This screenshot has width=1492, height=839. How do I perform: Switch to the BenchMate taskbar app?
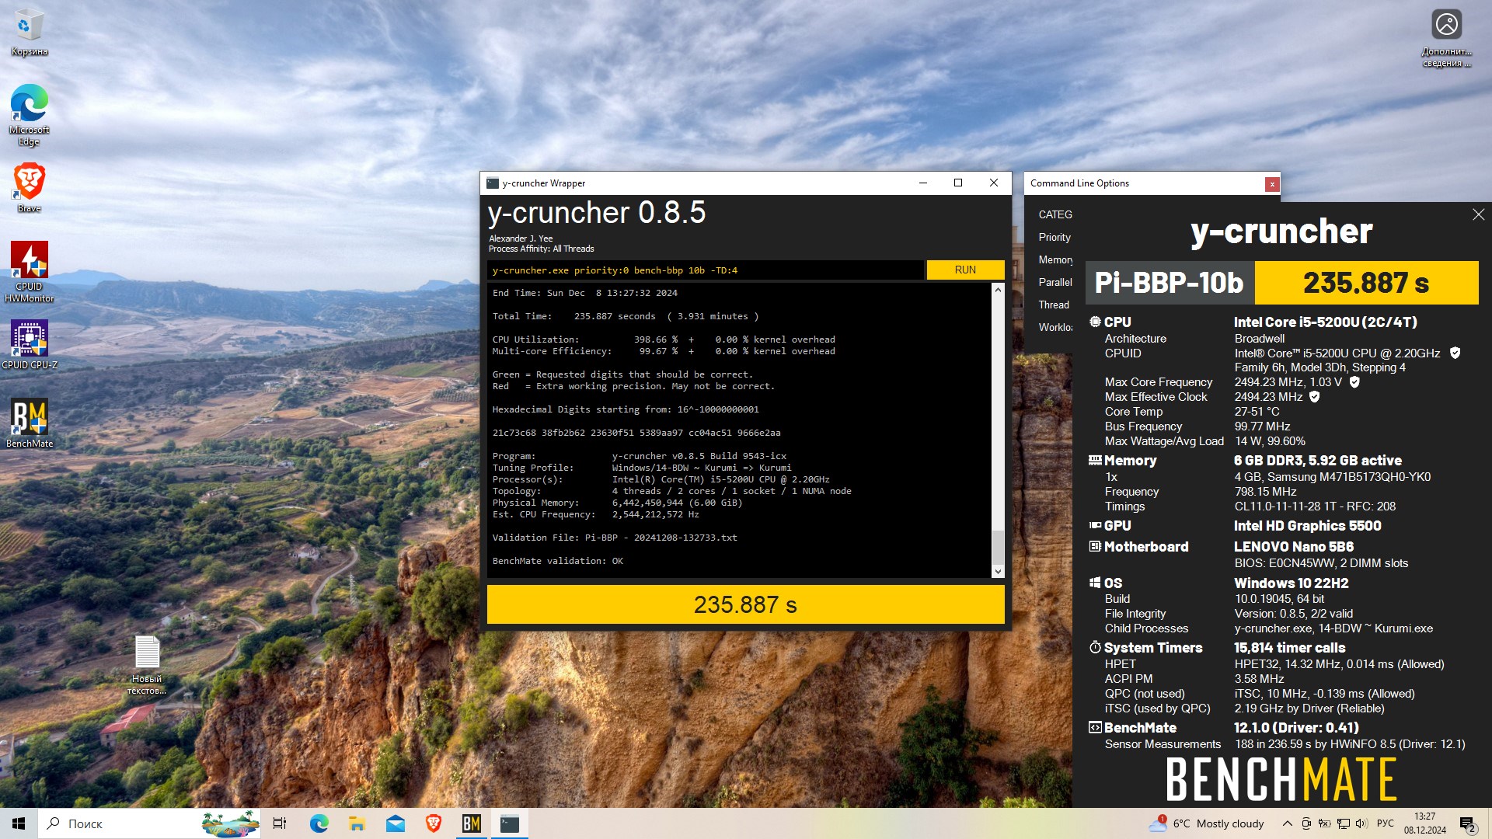click(471, 823)
